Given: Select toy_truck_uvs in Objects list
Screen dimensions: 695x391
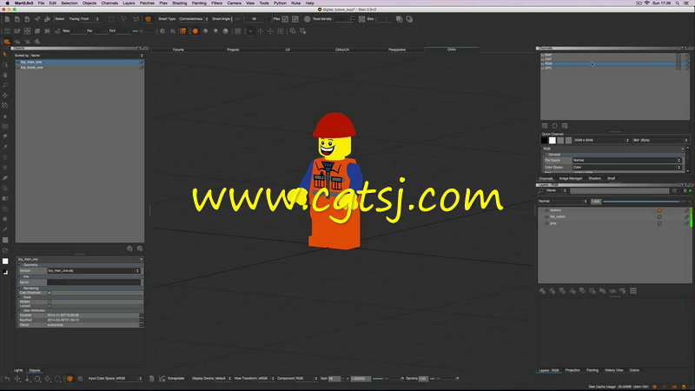Looking at the screenshot, I should pyautogui.click(x=79, y=68).
